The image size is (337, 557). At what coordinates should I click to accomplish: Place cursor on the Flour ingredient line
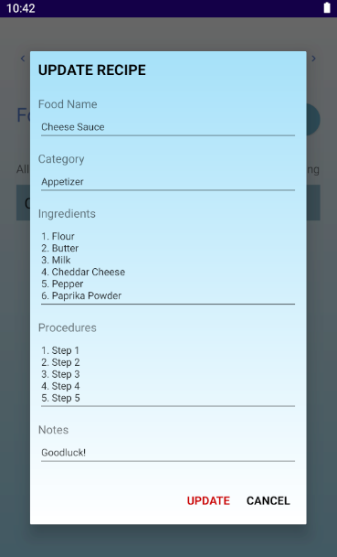[x=58, y=236]
